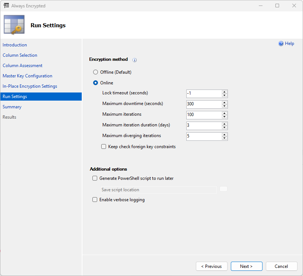Click the Always Encrypted title bar app icon
303x276 pixels.
click(x=6, y=6)
